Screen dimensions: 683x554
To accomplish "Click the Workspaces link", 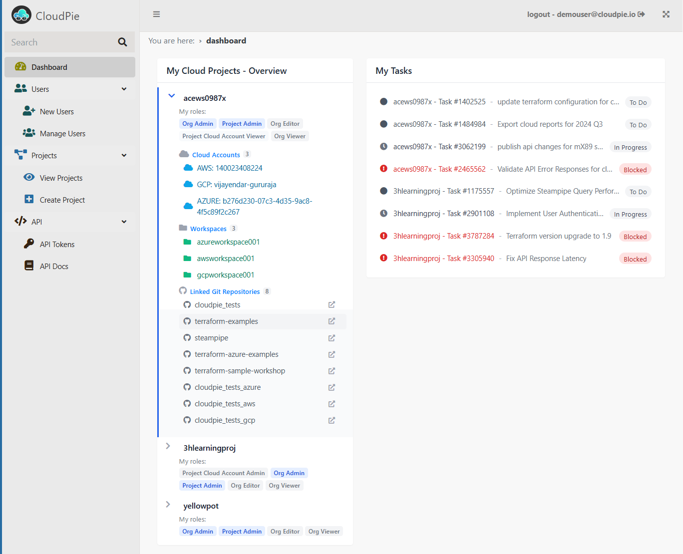I will (208, 229).
